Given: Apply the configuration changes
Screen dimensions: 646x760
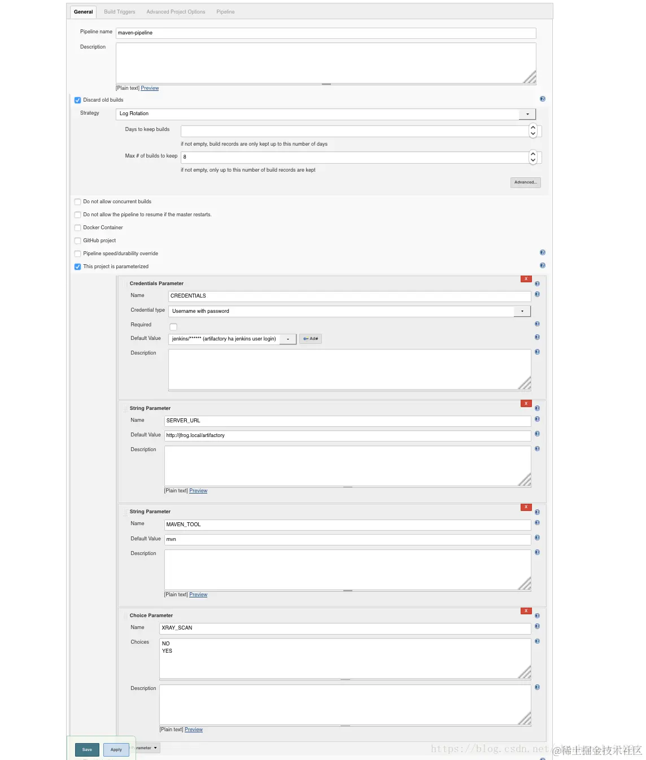Looking at the screenshot, I should [x=116, y=750].
